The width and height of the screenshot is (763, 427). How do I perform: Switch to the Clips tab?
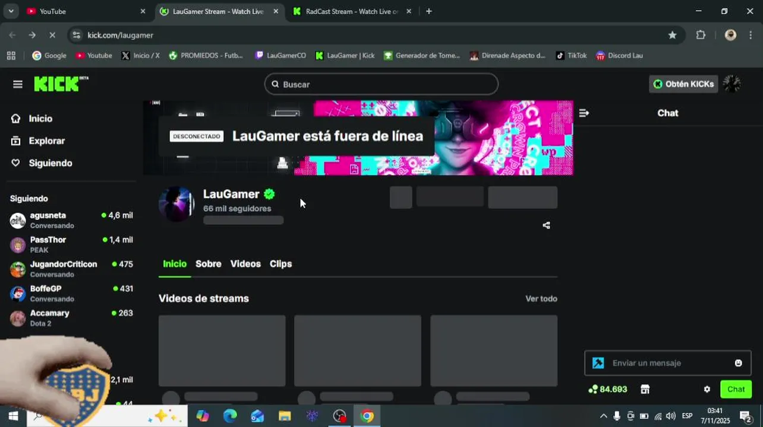(x=280, y=264)
